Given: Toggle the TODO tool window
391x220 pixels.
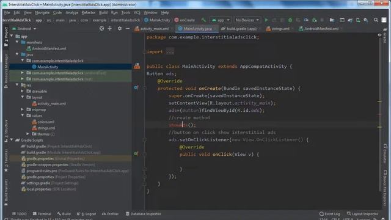Looking at the screenshot, I should [19, 214].
